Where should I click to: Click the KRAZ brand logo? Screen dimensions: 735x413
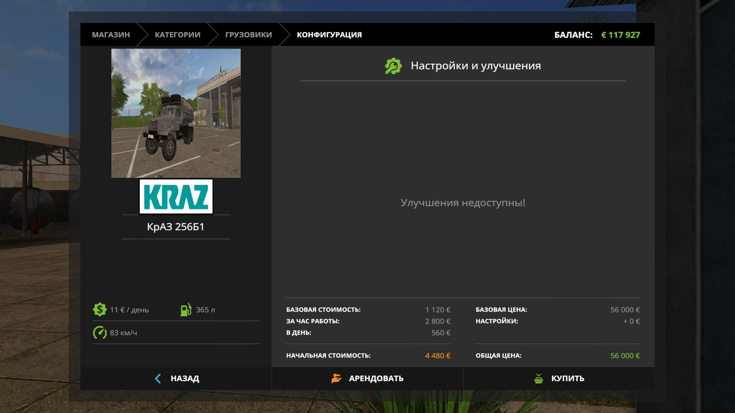coord(176,196)
